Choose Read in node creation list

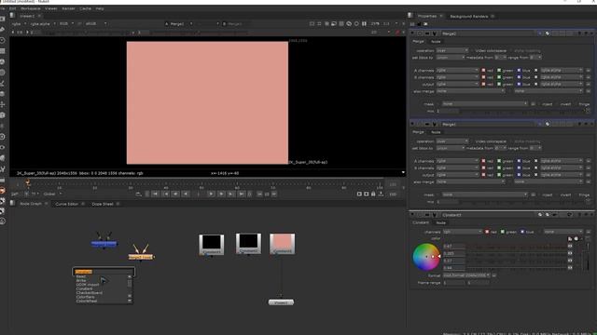pyautogui.click(x=81, y=276)
